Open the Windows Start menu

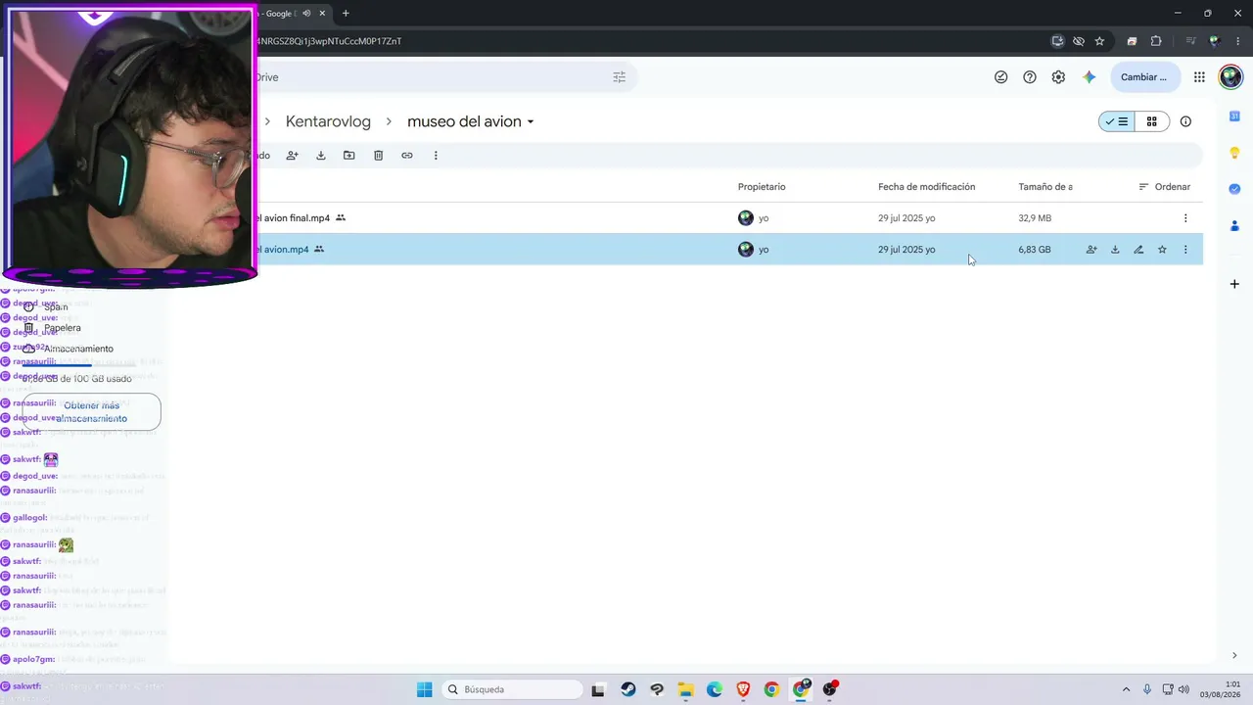click(424, 689)
